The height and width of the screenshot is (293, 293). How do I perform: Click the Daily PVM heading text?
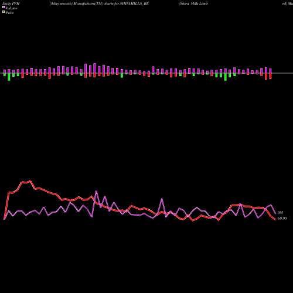(x=11, y=4)
